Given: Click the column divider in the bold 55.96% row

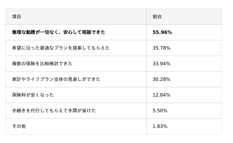Looking at the screenshot, I should point(146,32).
